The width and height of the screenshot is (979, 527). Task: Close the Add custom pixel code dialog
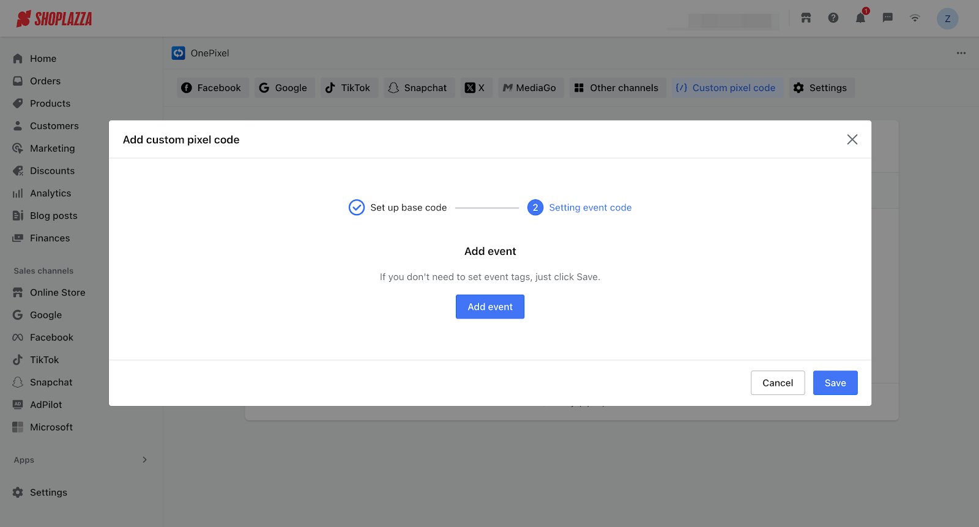[852, 139]
